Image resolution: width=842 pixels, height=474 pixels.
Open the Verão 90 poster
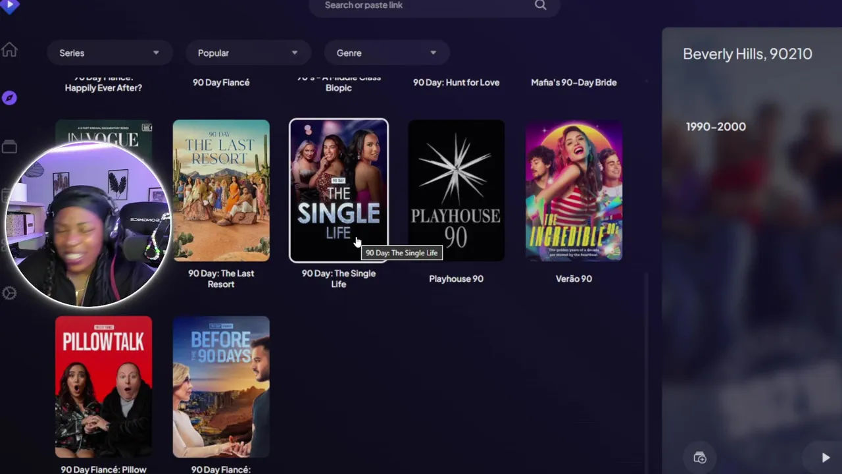(x=574, y=190)
